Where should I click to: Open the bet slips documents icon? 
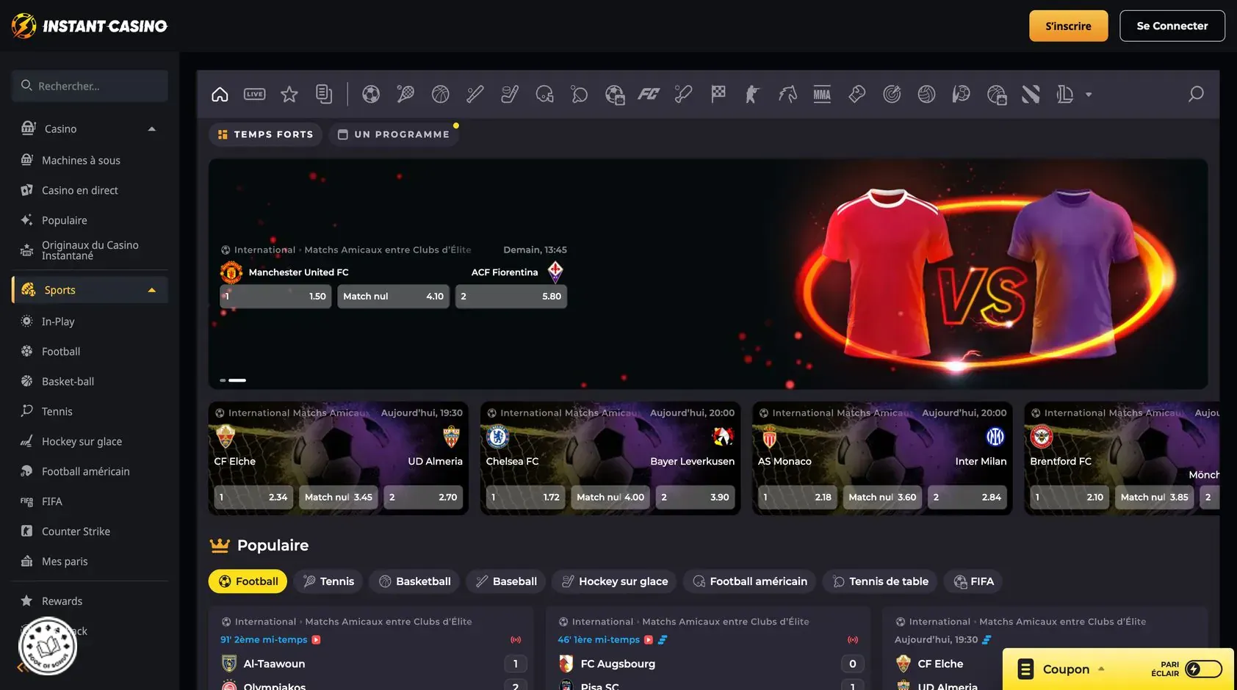(x=324, y=94)
